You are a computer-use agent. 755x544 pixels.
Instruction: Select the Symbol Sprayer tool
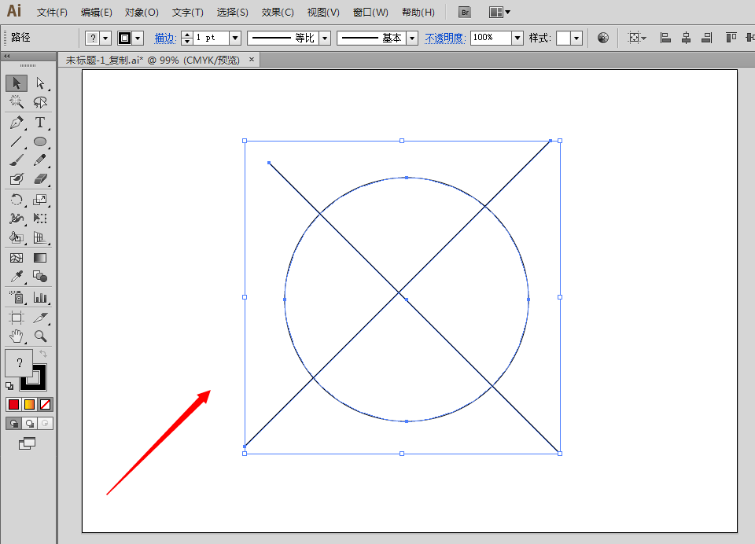(x=17, y=297)
